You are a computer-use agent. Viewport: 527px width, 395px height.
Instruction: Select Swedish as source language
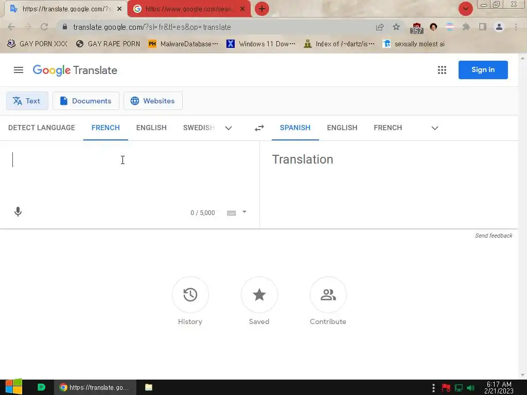[x=199, y=128]
